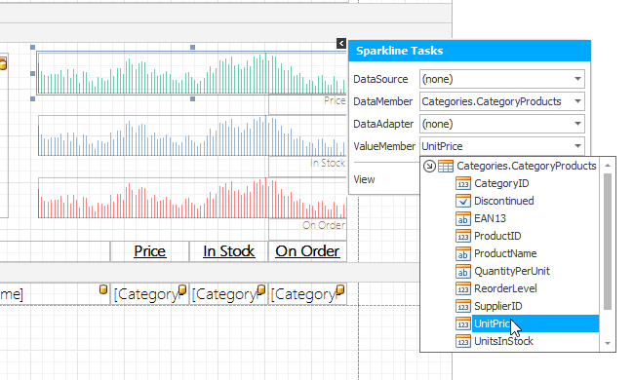634x380 pixels.
Task: Select the ProductID field
Action: (x=497, y=236)
